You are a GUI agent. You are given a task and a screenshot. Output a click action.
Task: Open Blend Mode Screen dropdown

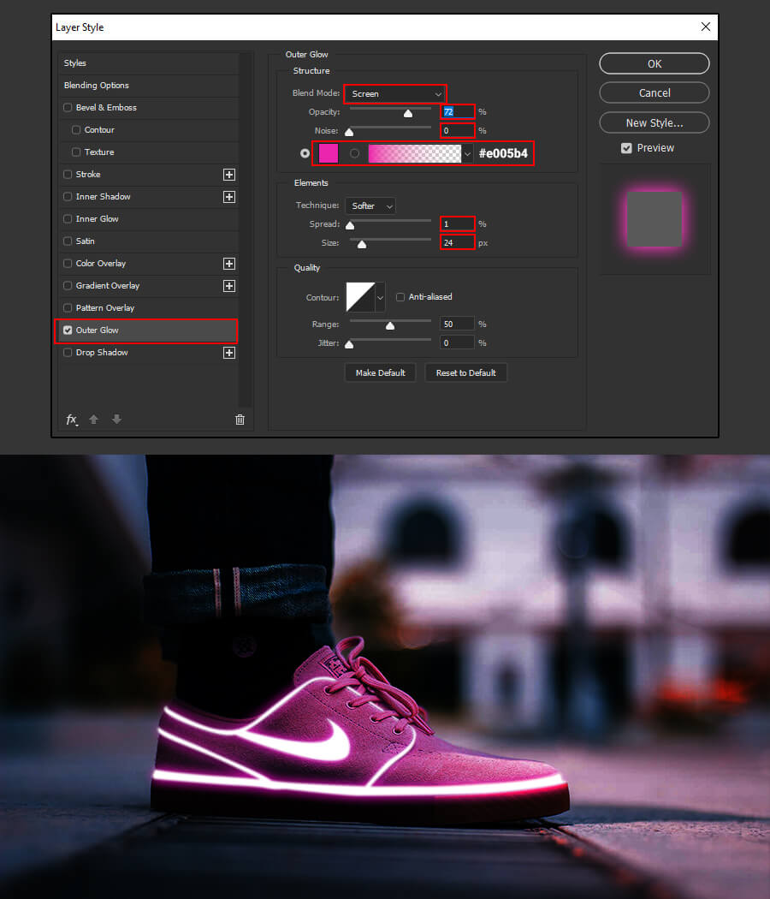pos(395,93)
